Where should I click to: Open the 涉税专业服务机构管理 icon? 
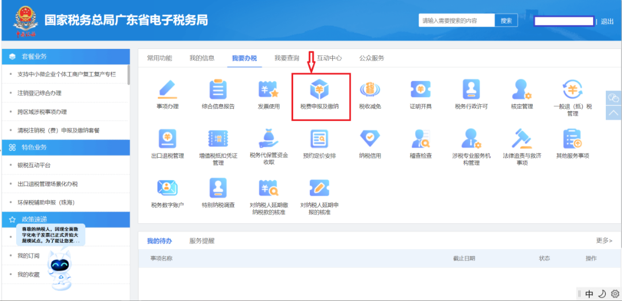(x=471, y=139)
